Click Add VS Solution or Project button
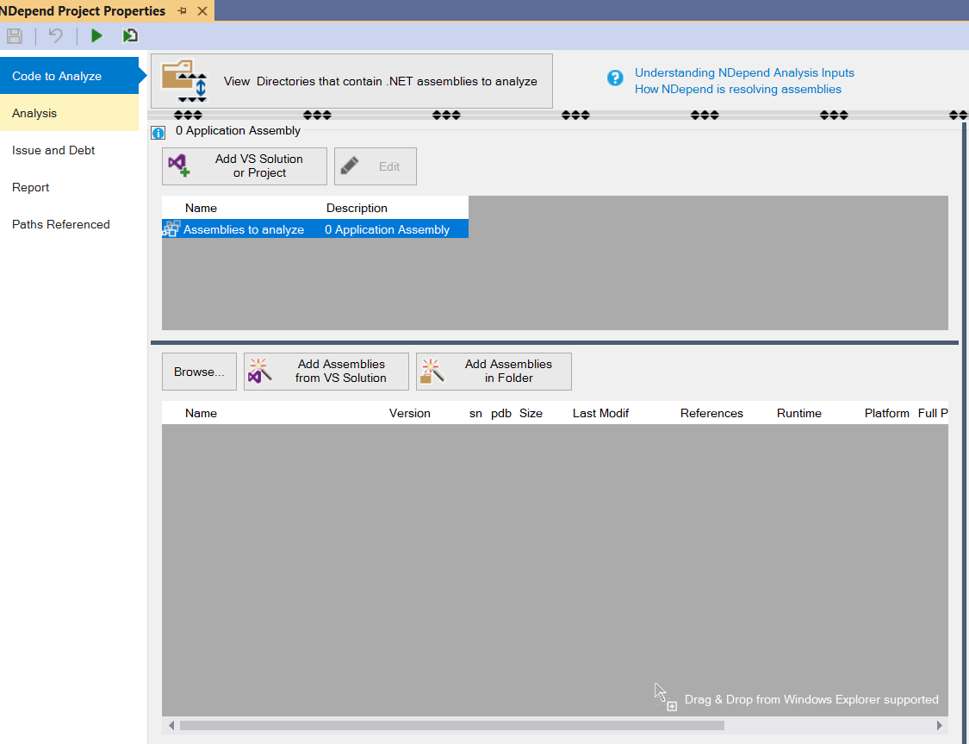The width and height of the screenshot is (969, 744). click(244, 166)
